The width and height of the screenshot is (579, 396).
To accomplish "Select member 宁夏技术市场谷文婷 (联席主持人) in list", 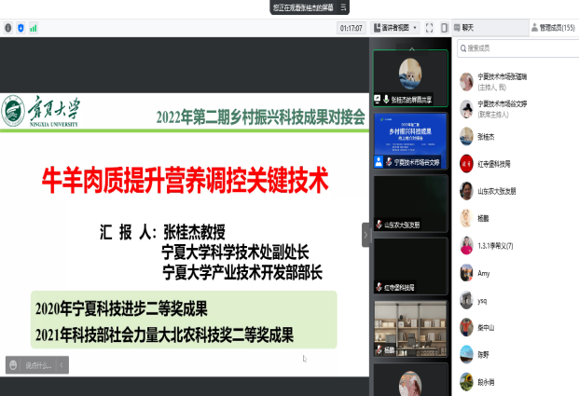I will tap(516, 109).
